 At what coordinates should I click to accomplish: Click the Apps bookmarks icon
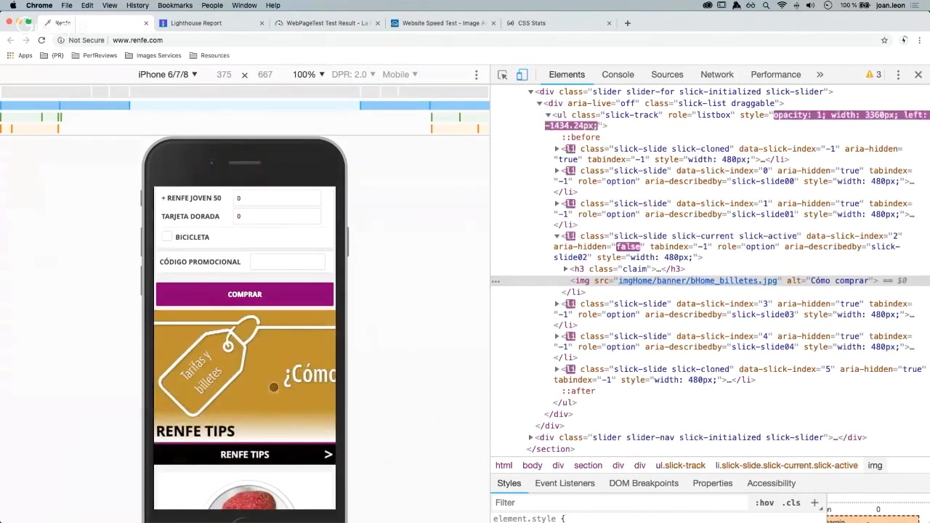(10, 55)
